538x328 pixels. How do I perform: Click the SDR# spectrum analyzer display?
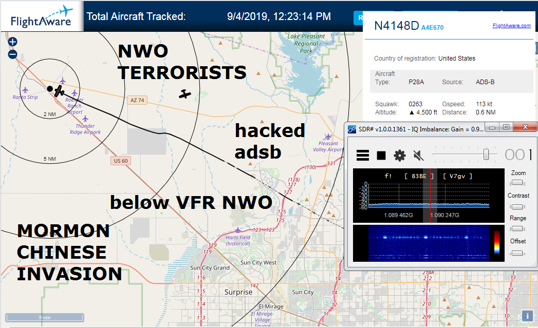click(429, 196)
